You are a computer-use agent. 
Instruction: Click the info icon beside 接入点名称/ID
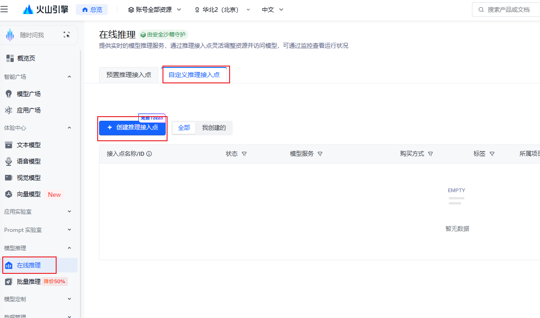coord(149,154)
